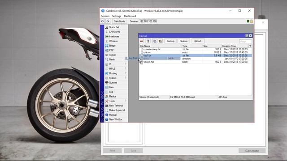
Task: Open the Settings menu
Action: click(117, 16)
